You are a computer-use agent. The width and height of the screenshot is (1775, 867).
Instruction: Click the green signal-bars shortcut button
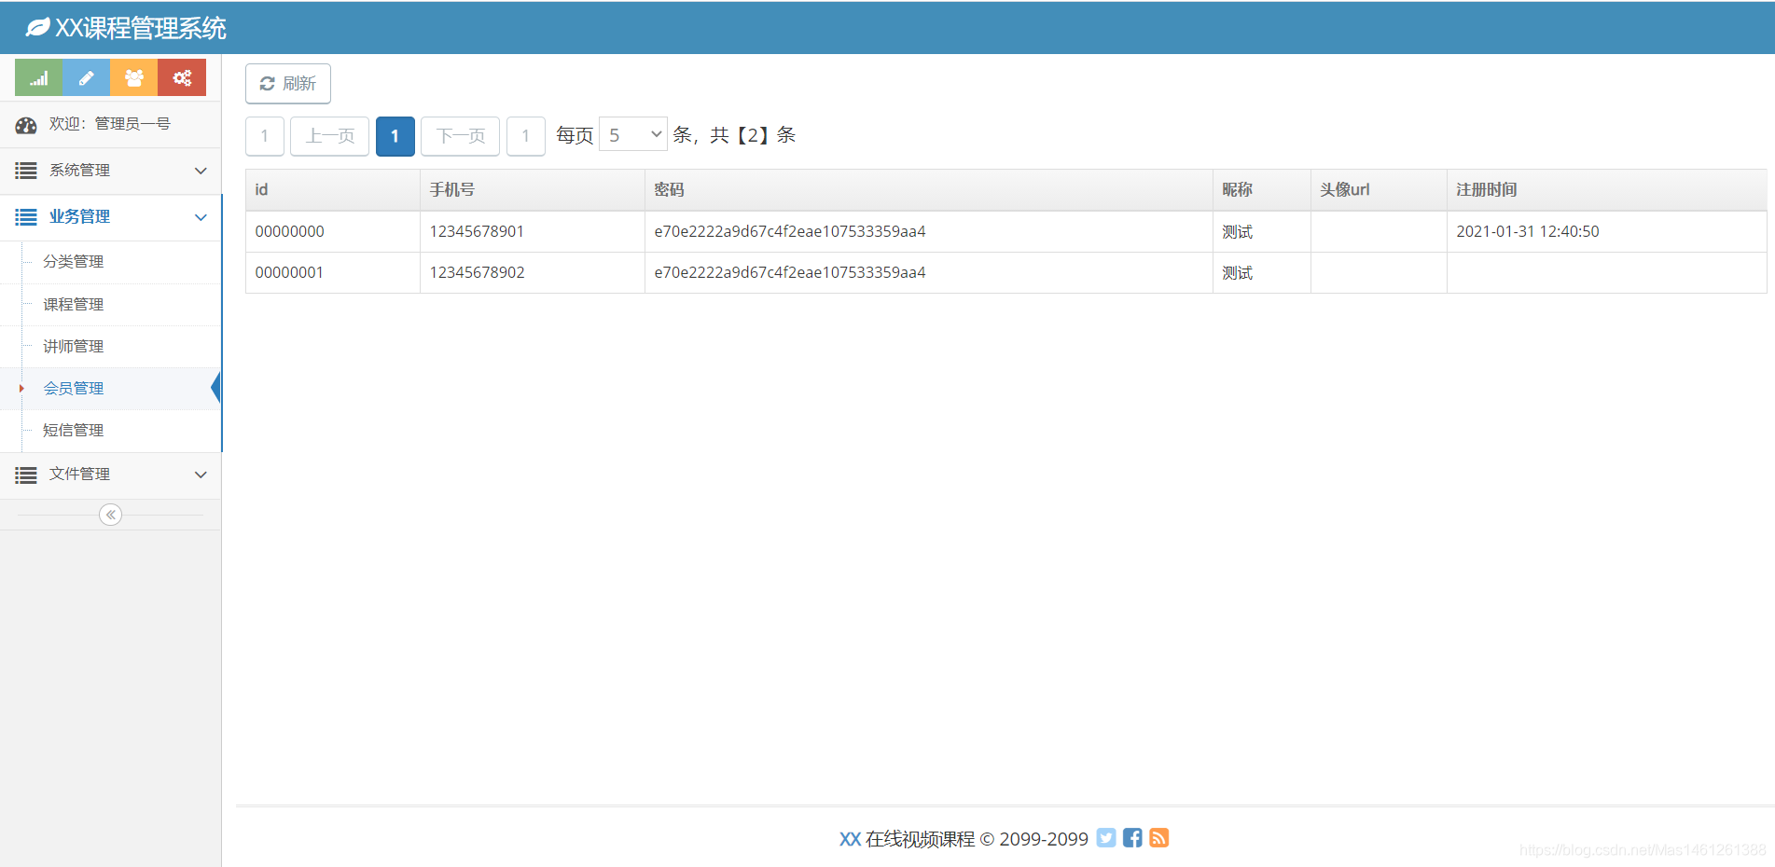click(39, 78)
